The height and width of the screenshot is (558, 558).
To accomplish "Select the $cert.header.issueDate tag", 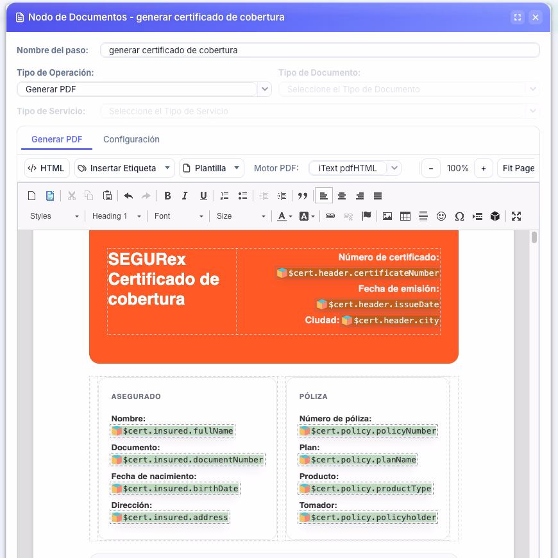I will point(378,304).
